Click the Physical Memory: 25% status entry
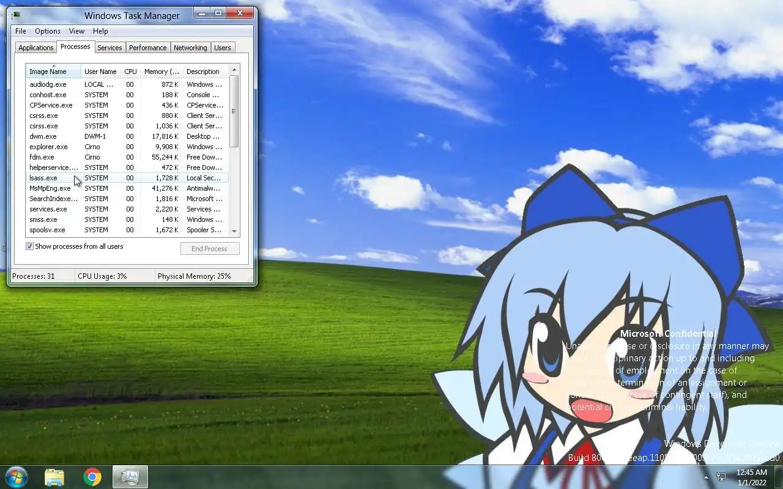 (195, 276)
